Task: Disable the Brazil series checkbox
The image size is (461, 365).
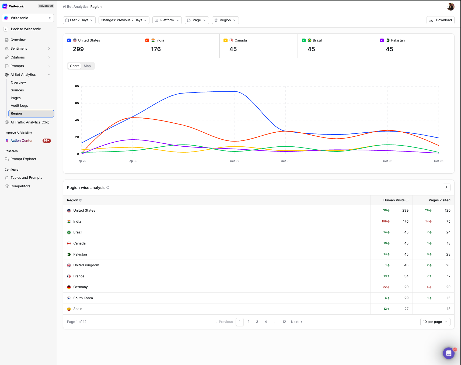Action: coord(304,40)
